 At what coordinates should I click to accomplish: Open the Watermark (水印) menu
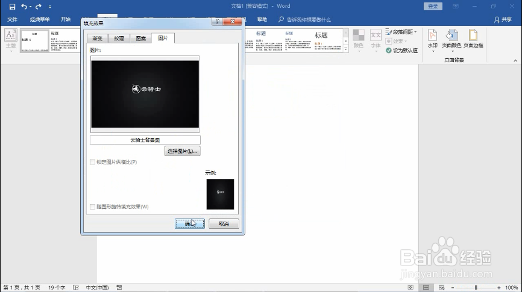[432, 40]
